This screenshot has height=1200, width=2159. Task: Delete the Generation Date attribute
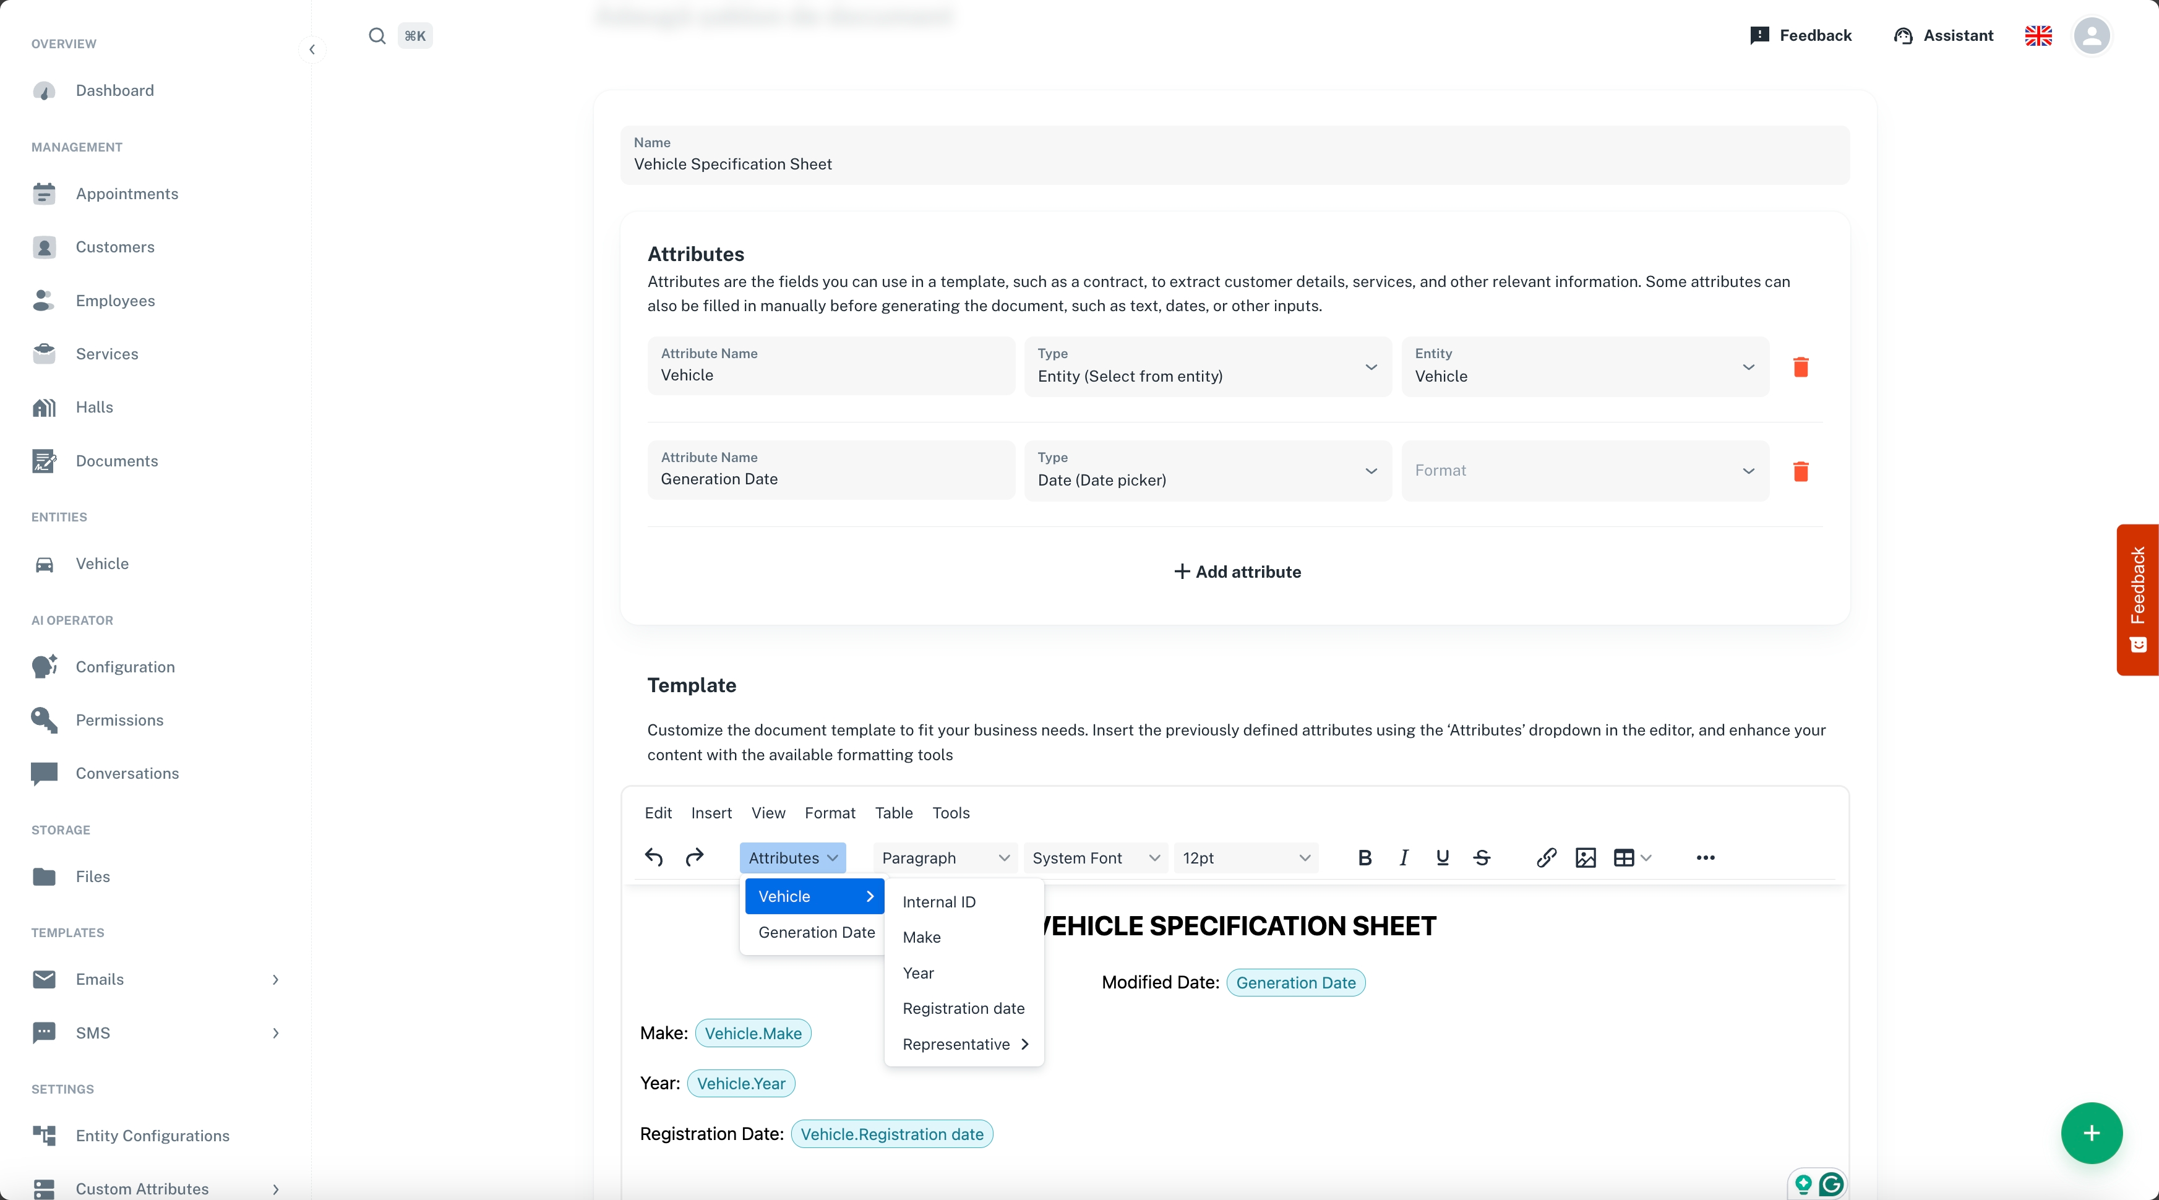pyautogui.click(x=1800, y=471)
